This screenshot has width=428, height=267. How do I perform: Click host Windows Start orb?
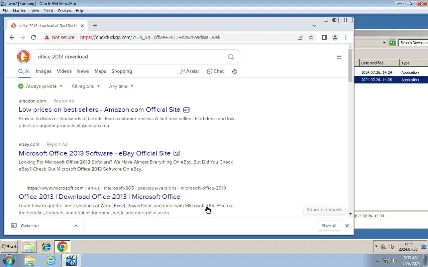tap(9, 260)
